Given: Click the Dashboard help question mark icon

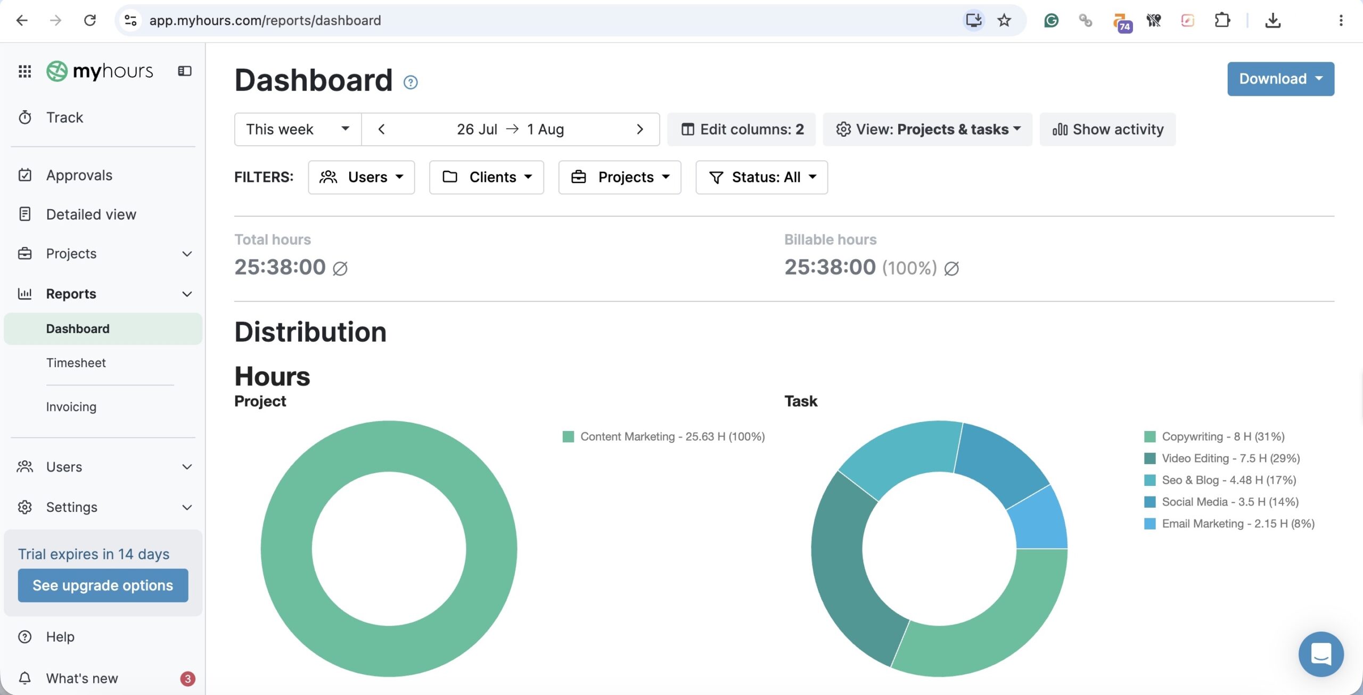Looking at the screenshot, I should pos(410,82).
